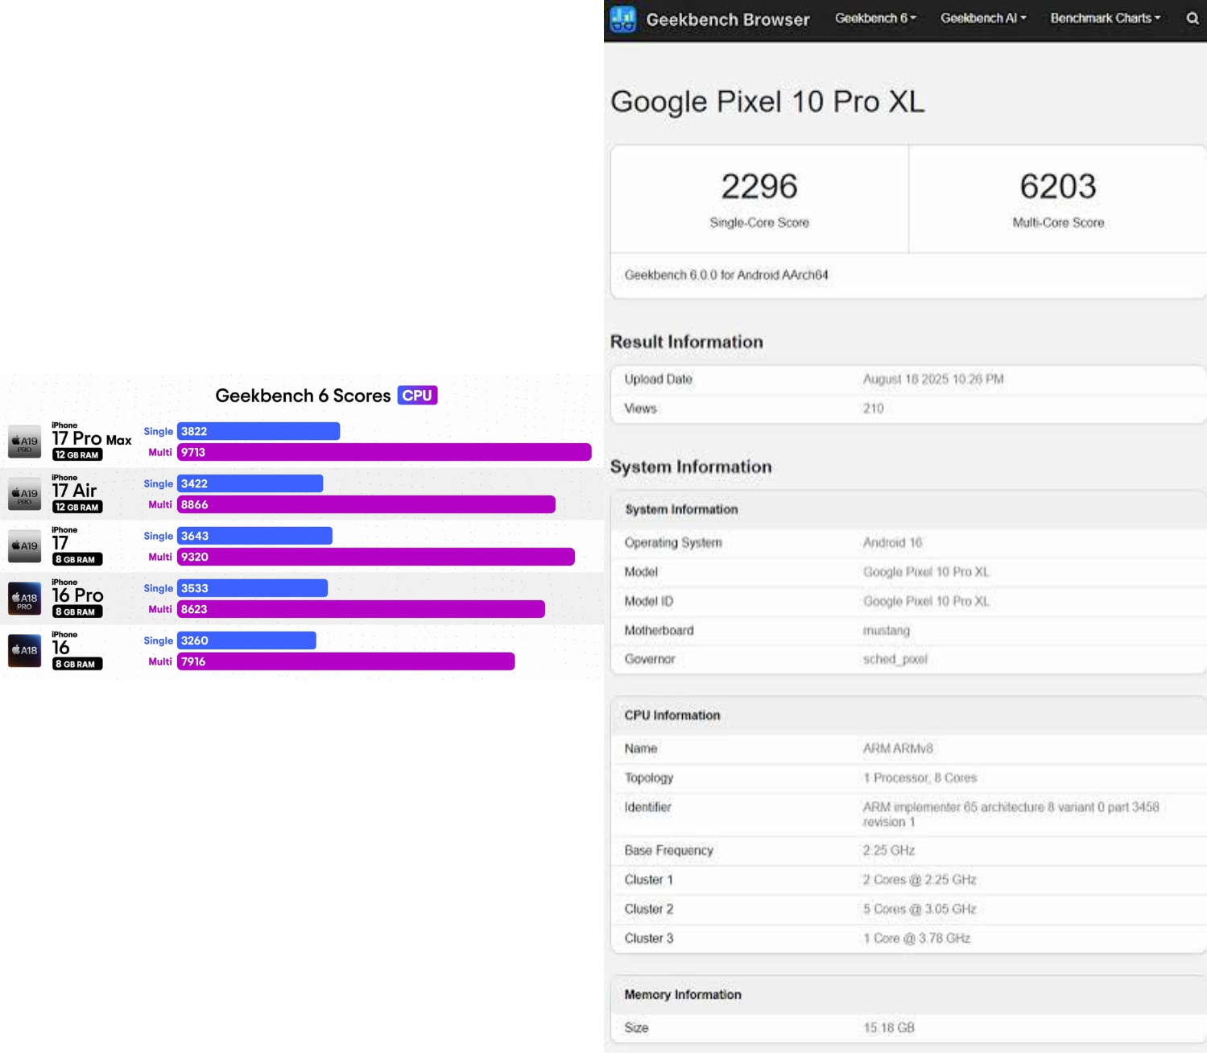The width and height of the screenshot is (1207, 1053).
Task: Click the purple CPU badge in chart title
Action: pyautogui.click(x=417, y=396)
